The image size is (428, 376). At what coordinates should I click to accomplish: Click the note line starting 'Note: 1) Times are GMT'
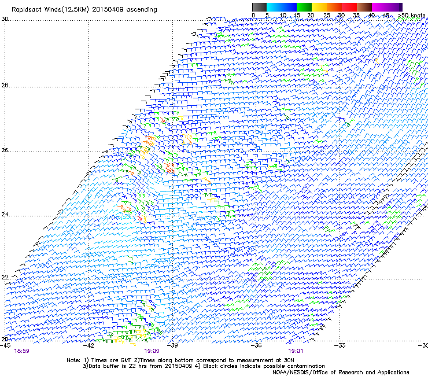180,360
